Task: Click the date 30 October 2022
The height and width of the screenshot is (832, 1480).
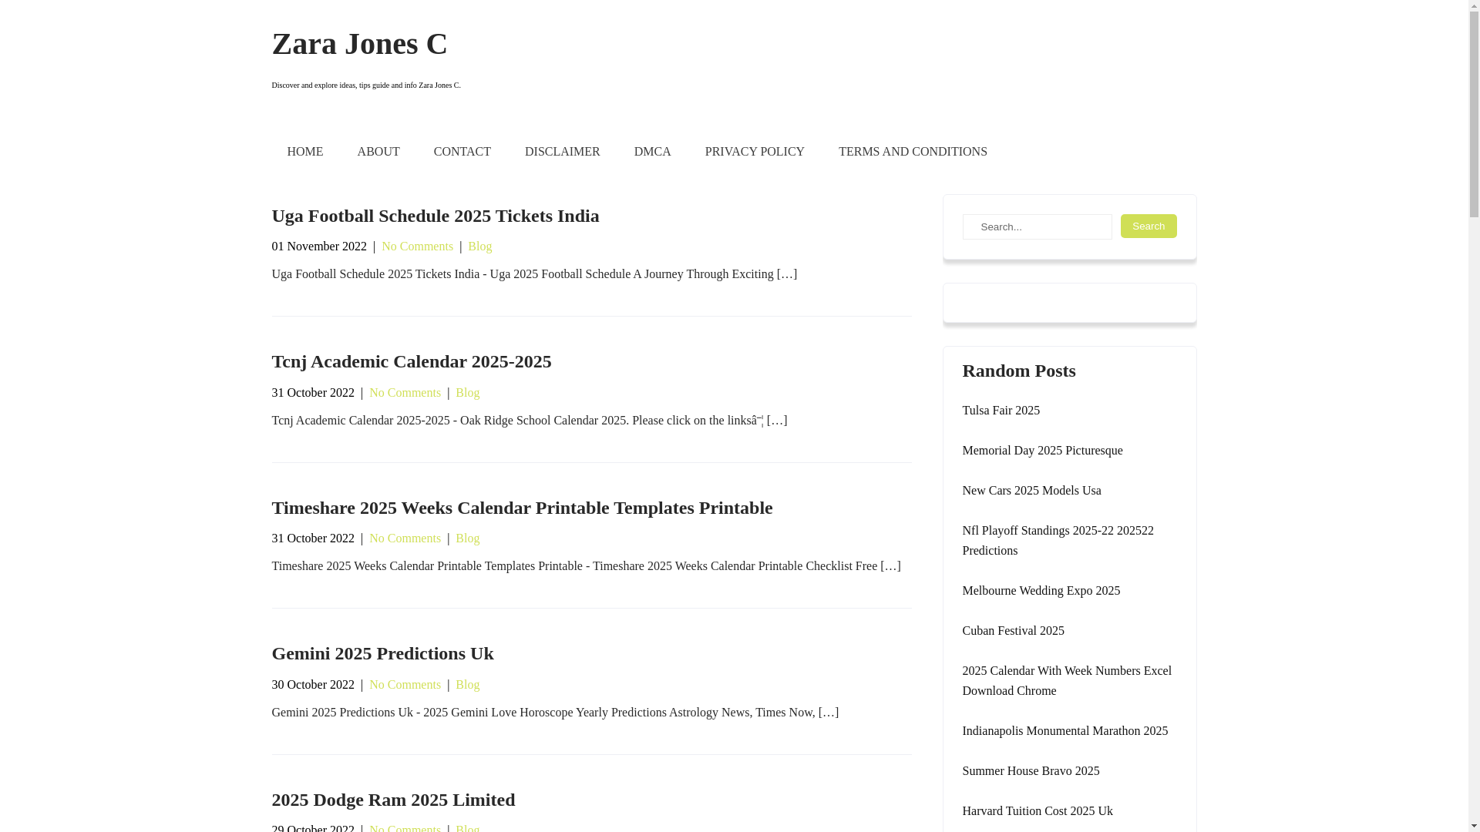Action: pos(313,685)
